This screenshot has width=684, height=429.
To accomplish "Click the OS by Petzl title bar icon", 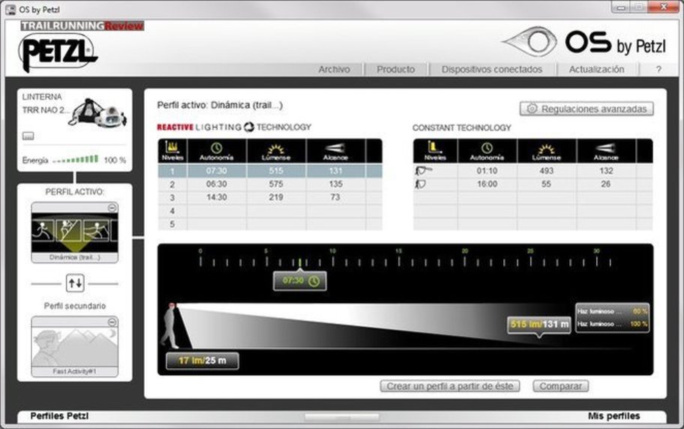I will 11,9.
